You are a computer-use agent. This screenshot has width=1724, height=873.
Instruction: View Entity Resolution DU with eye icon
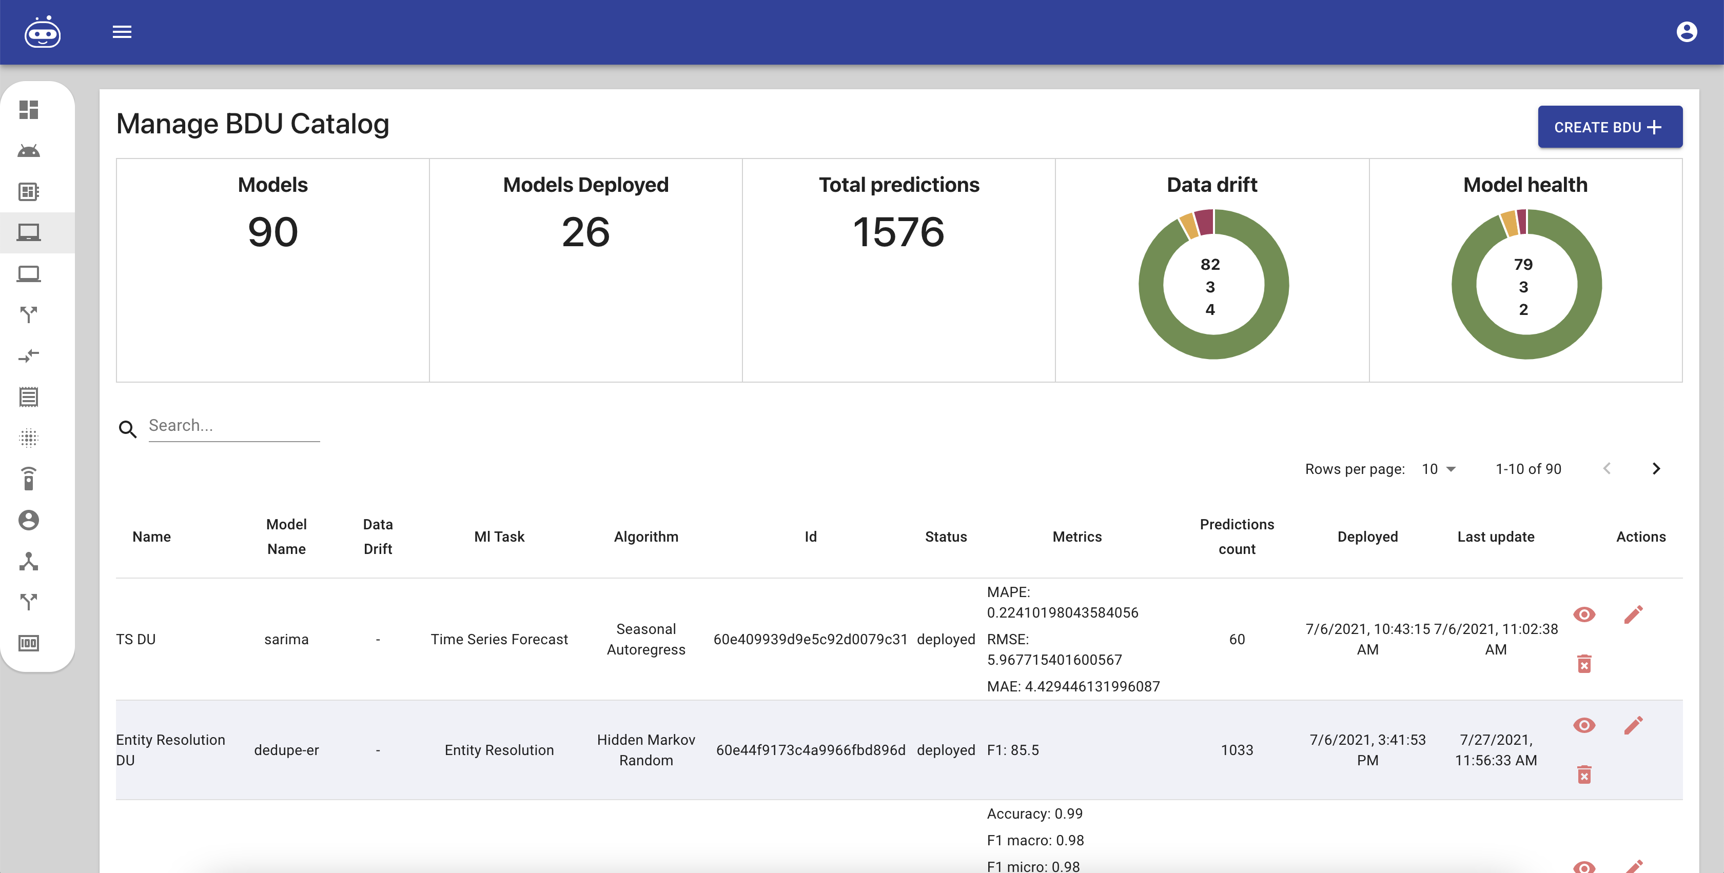(1584, 725)
